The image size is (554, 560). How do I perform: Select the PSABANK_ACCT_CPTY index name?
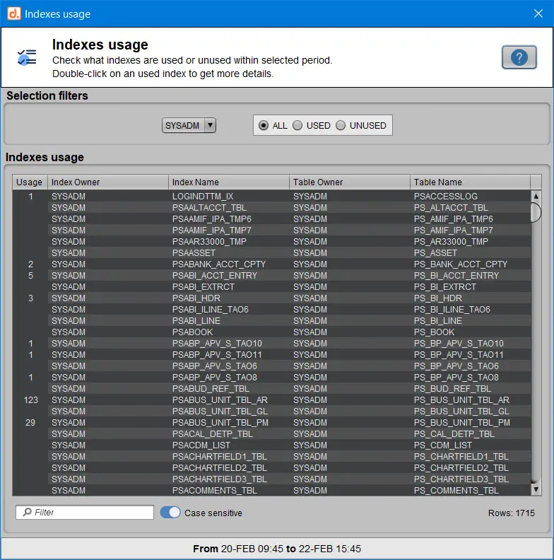click(x=219, y=264)
